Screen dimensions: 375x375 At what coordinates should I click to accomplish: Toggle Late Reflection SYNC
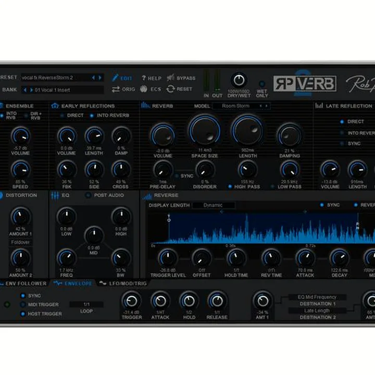342,144
